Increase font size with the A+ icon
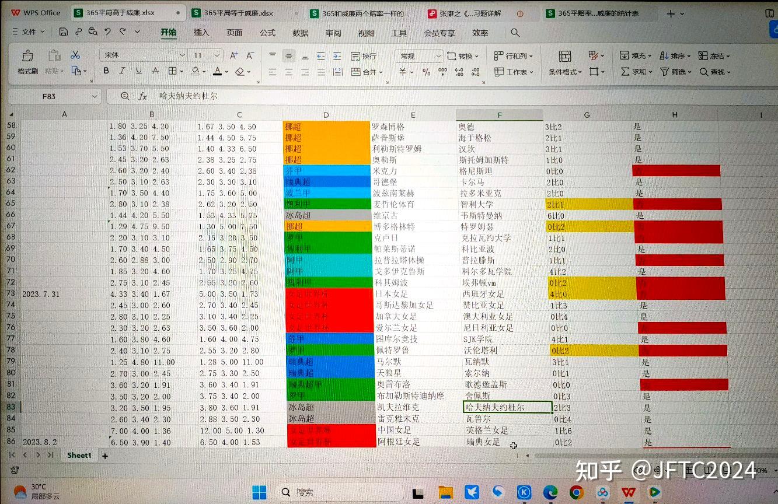This screenshot has width=778, height=504. [233, 55]
